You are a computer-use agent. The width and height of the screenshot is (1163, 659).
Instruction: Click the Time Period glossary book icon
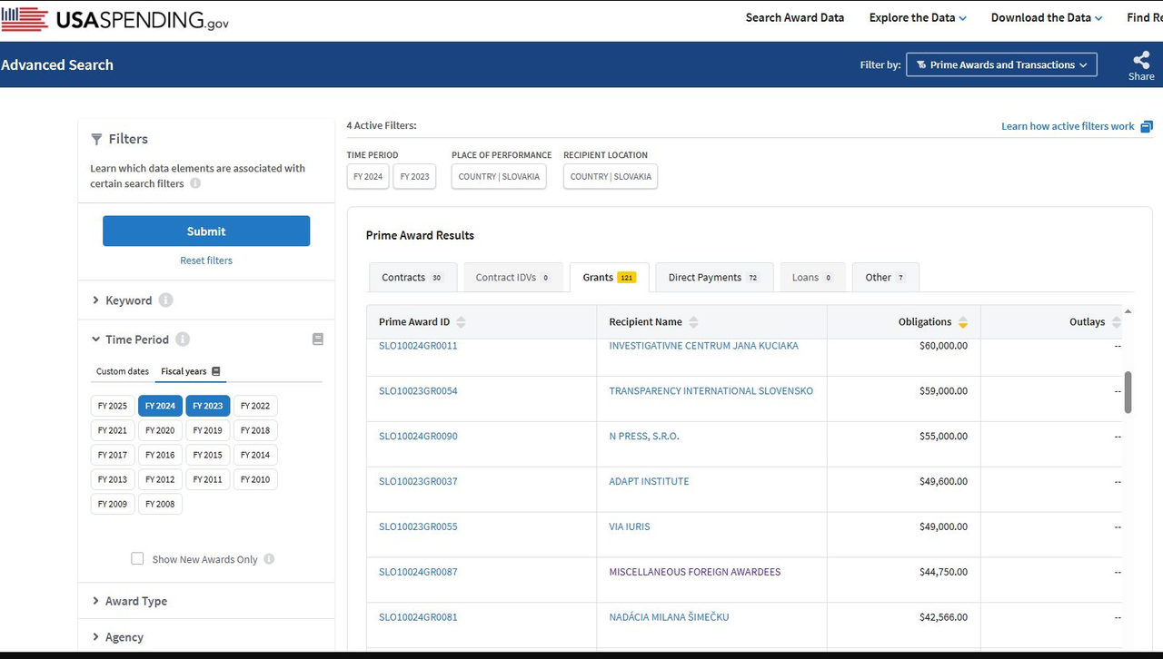(x=318, y=339)
